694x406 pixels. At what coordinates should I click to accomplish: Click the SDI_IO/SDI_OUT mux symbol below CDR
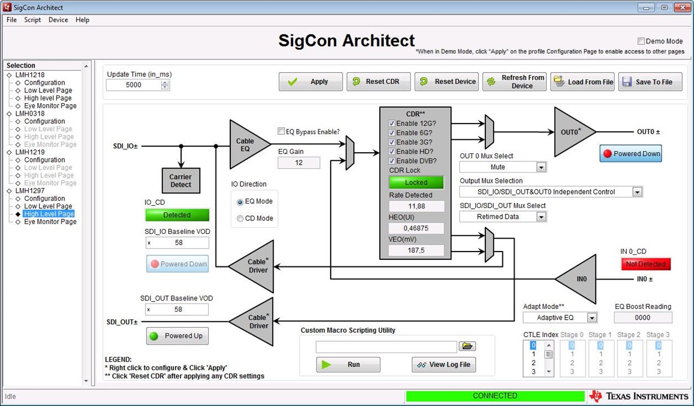(489, 245)
